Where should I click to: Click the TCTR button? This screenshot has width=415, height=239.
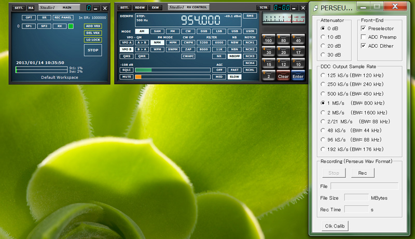(264, 8)
